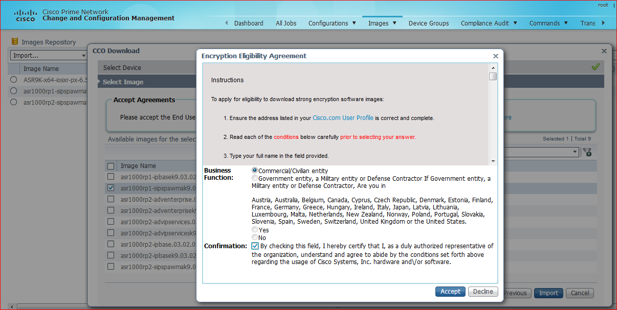The height and width of the screenshot is (310, 617).
Task: Select ASR9K-x64-iosxr-px radio in Images Repository
Action: pyautogui.click(x=14, y=80)
